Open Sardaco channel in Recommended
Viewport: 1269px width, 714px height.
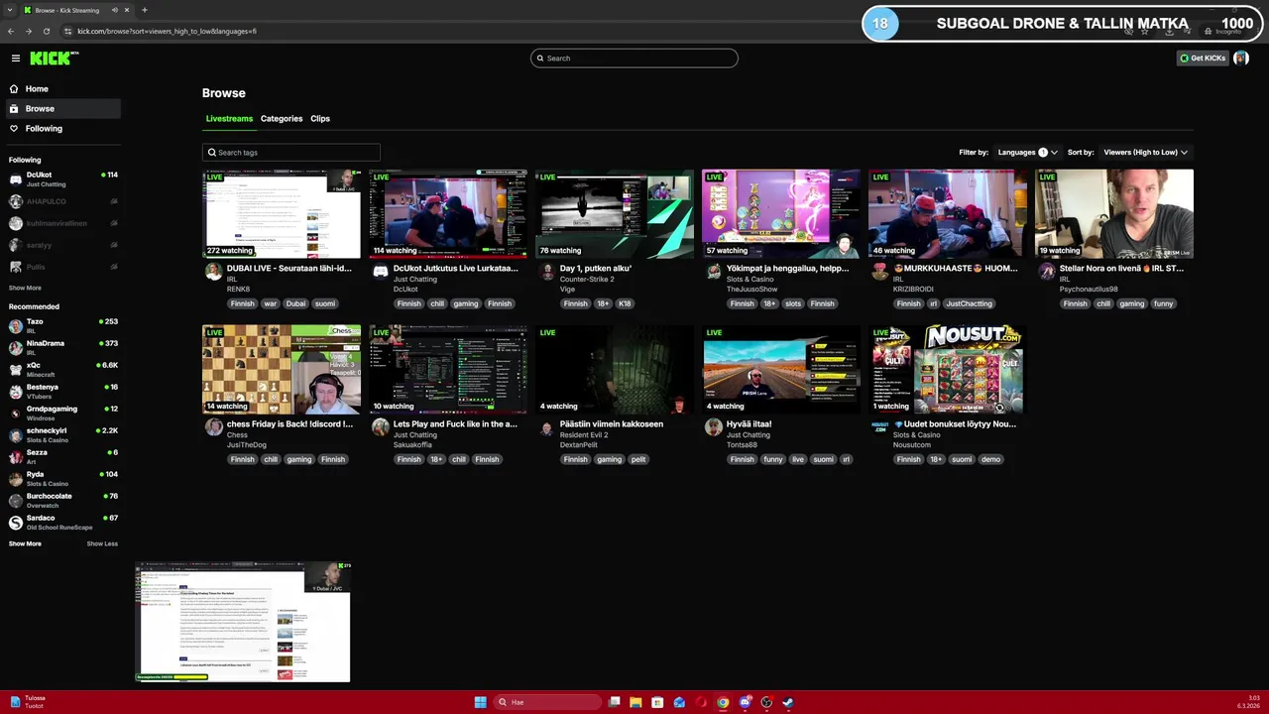click(63, 523)
